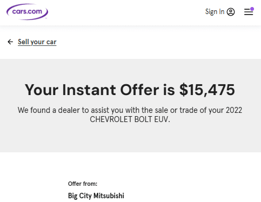Follow the Sell your car link
The width and height of the screenshot is (261, 202).
pos(37,42)
